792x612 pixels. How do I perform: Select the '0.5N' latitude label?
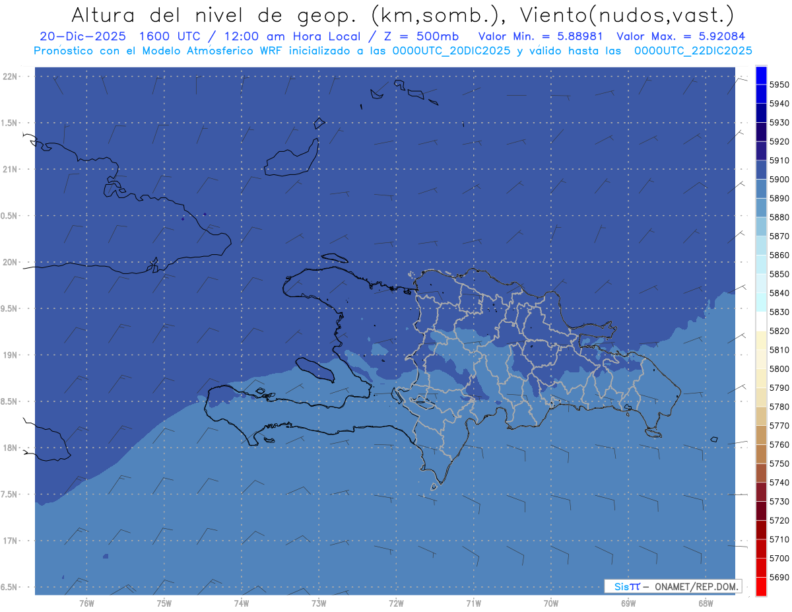tap(10, 216)
